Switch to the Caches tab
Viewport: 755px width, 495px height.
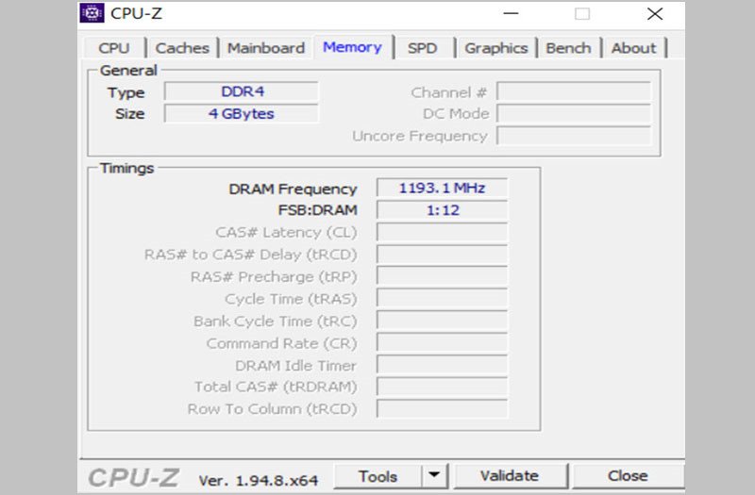[182, 48]
